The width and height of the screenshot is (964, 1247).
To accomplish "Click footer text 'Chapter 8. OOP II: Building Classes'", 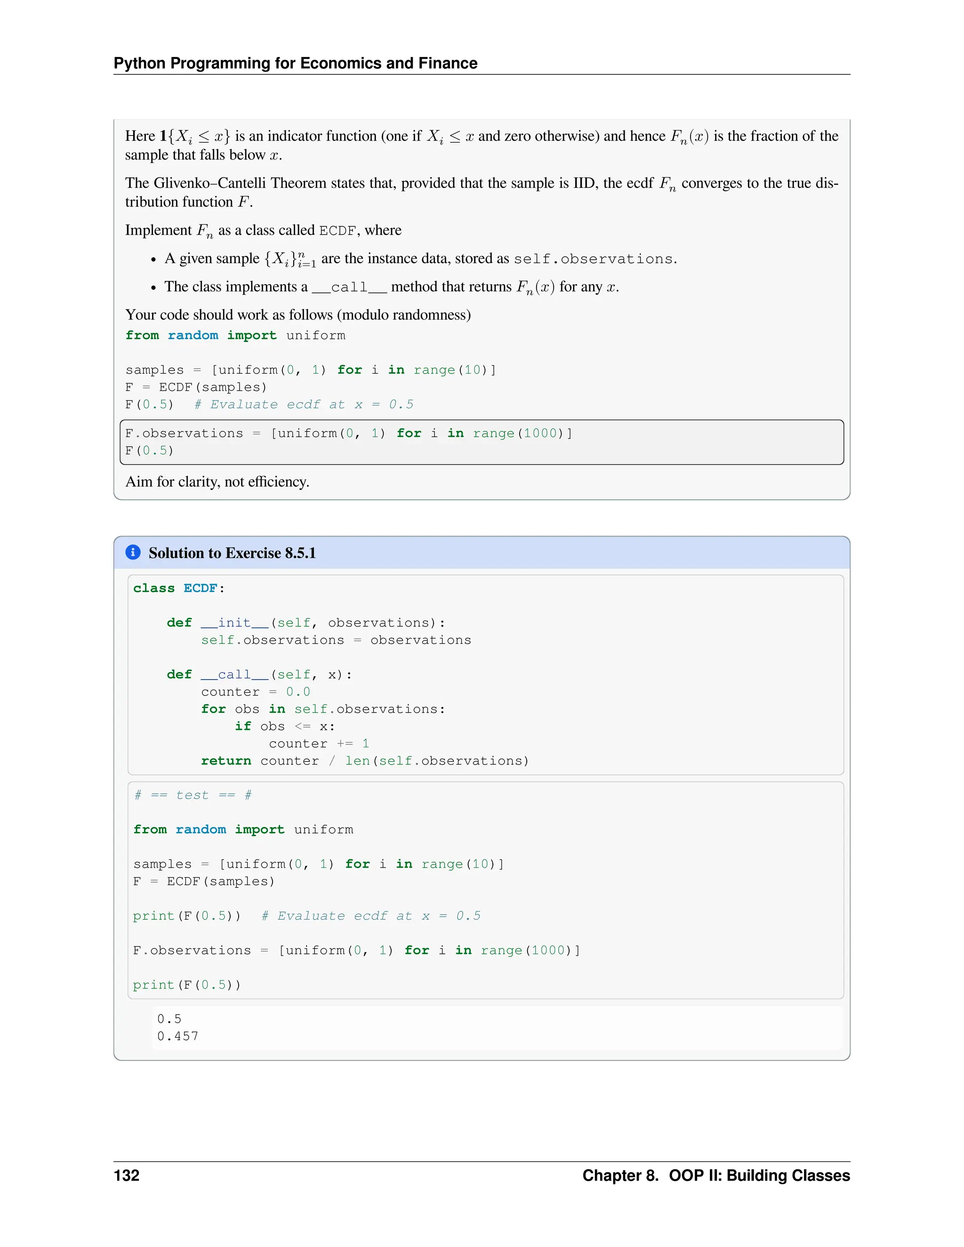I will click(x=716, y=1175).
